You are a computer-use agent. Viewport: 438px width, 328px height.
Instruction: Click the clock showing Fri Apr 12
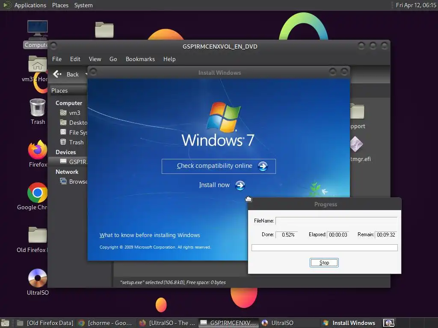click(x=416, y=5)
